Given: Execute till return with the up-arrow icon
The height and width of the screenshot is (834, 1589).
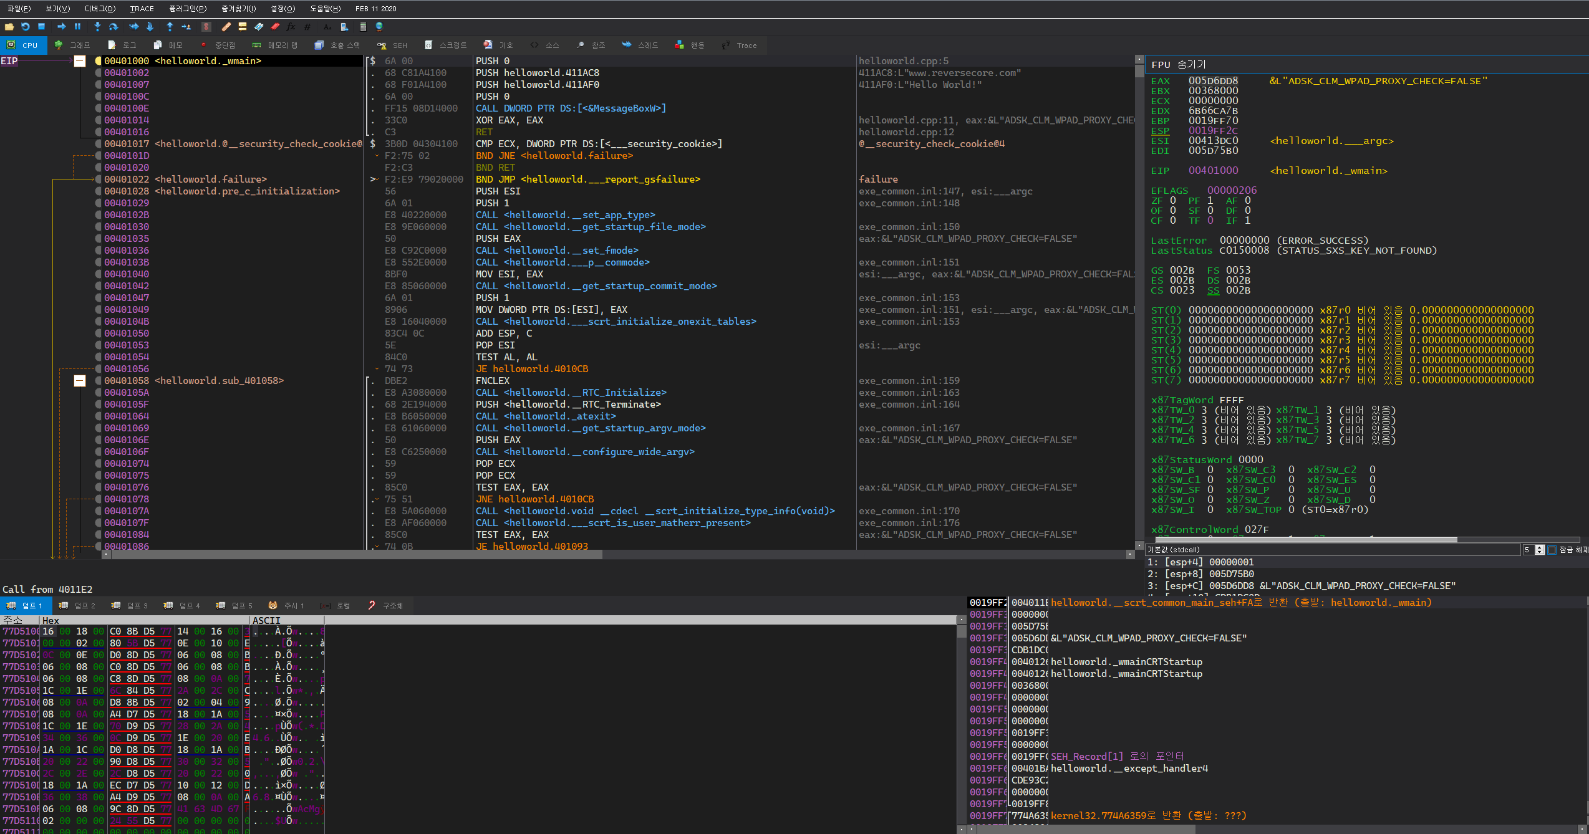Looking at the screenshot, I should (x=170, y=27).
